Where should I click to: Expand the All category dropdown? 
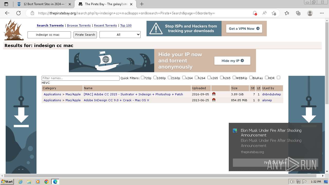coord(120,34)
